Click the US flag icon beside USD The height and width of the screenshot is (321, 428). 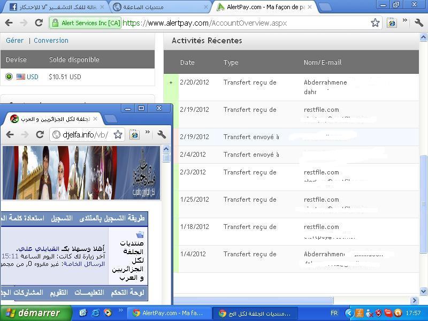pos(21,77)
